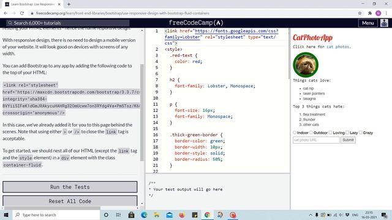Click the address bar URL

123,13
